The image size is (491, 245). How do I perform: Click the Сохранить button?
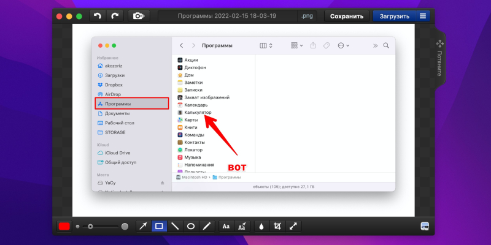[x=347, y=16]
